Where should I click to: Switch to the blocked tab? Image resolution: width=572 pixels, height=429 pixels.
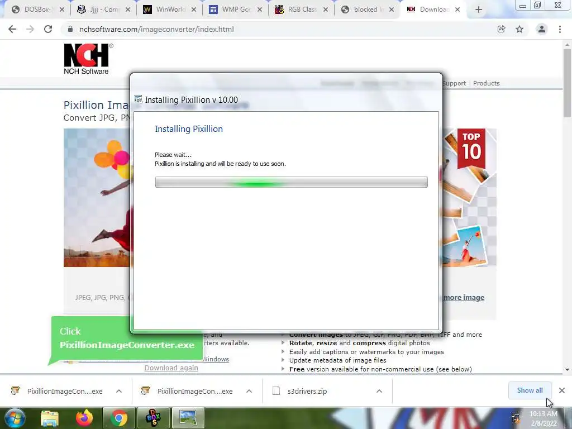tap(368, 9)
